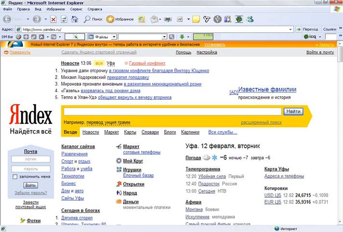Click the Forward navigation arrow
Image resolution: width=343 pixels, height=232 pixels.
pos(37,19)
